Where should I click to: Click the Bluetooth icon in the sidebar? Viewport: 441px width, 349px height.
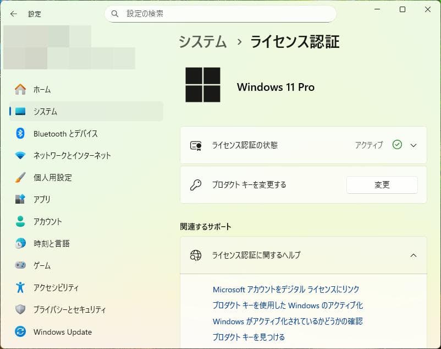(x=20, y=133)
